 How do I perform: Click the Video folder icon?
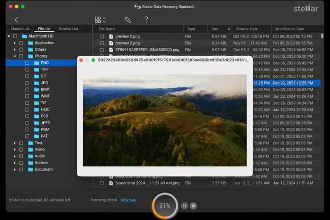point(30,150)
